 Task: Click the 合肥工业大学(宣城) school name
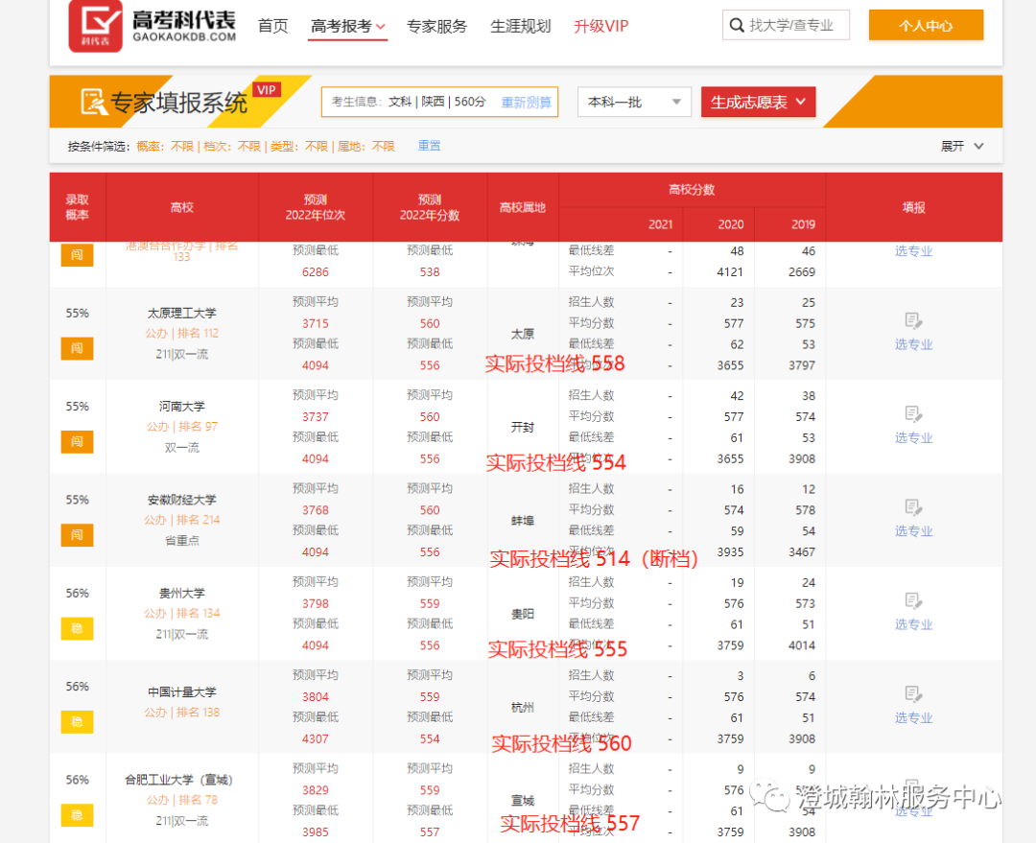(x=179, y=780)
